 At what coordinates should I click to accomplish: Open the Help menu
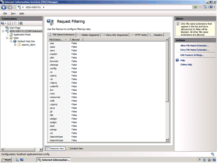click(x=21, y=14)
